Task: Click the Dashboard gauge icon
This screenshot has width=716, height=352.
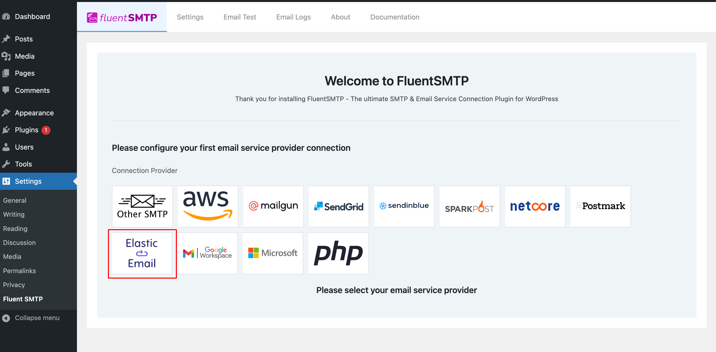Action: [x=6, y=17]
